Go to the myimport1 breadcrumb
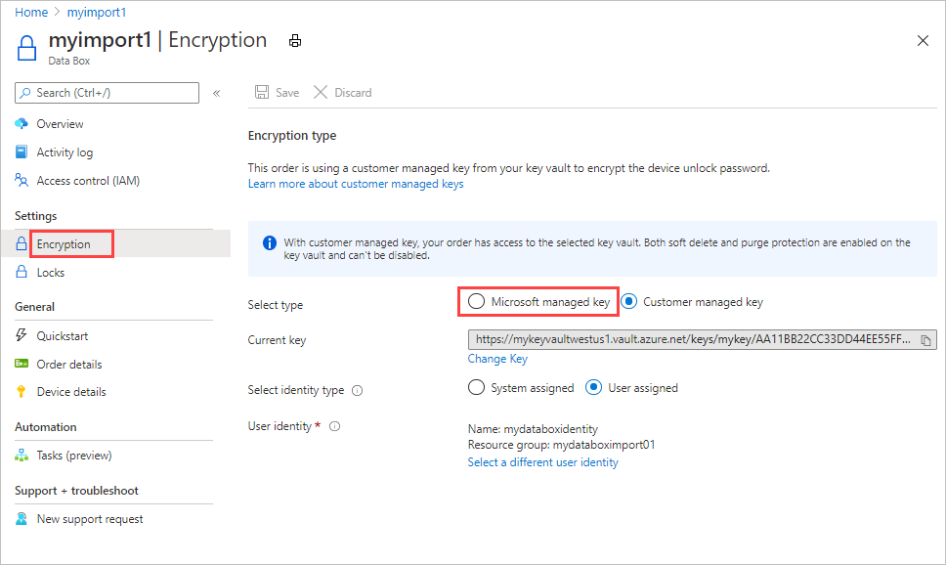 (x=97, y=12)
